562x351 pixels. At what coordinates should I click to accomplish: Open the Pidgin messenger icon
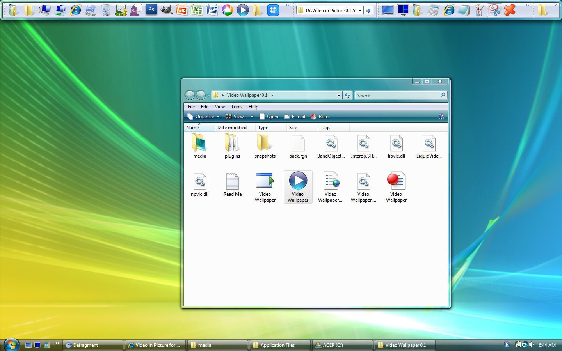pyautogui.click(x=136, y=10)
